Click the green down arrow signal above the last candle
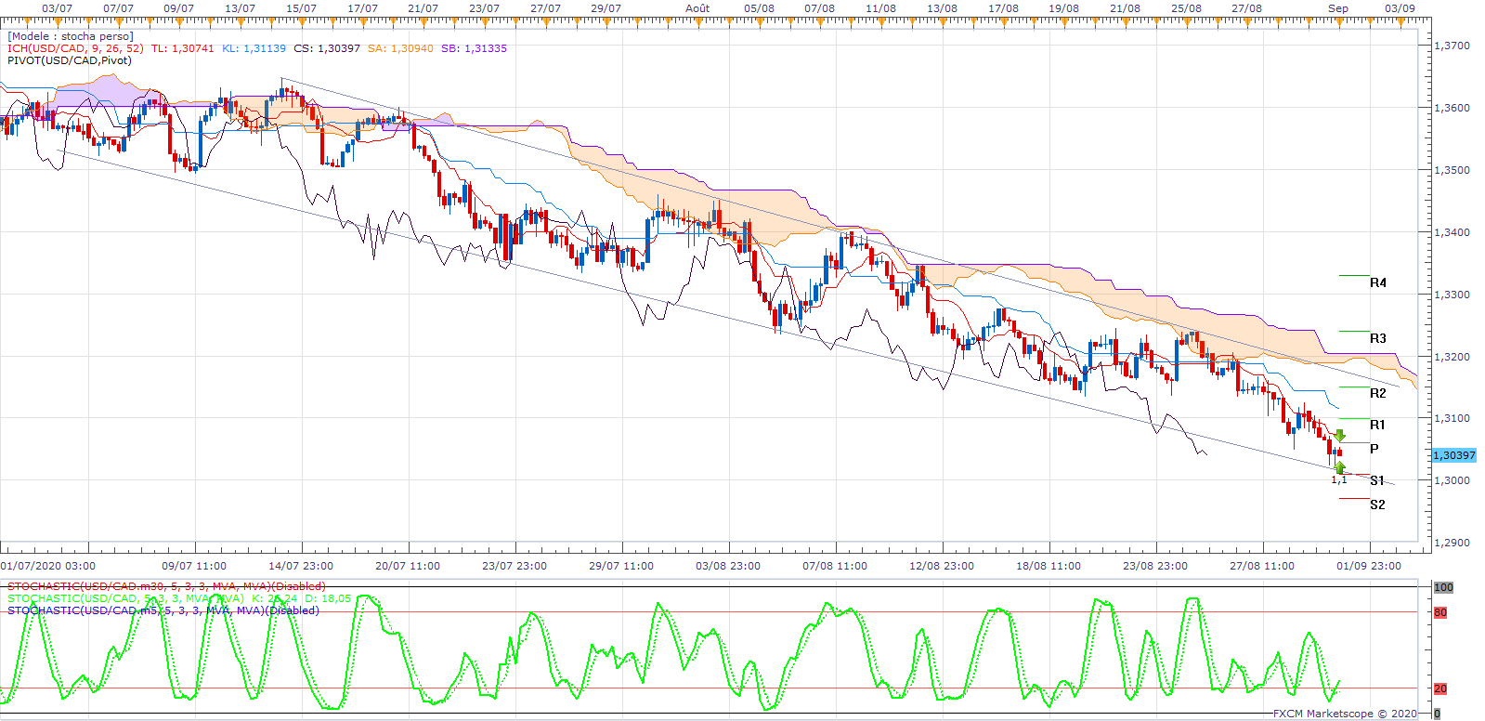Image resolution: width=1485 pixels, height=721 pixels. coord(1339,435)
